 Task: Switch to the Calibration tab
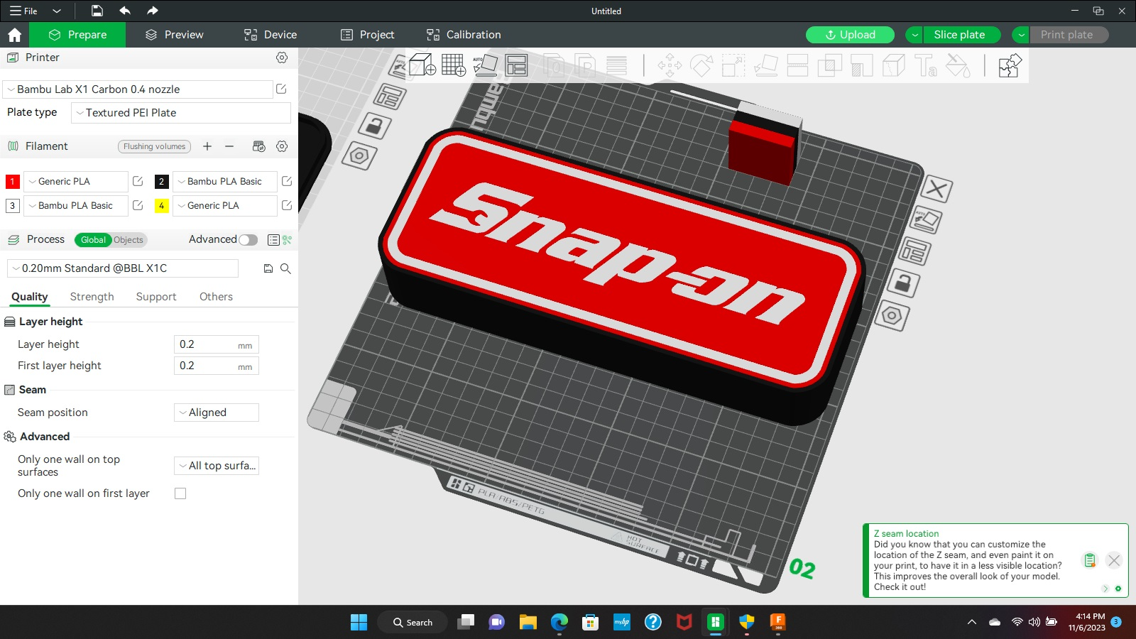click(464, 35)
